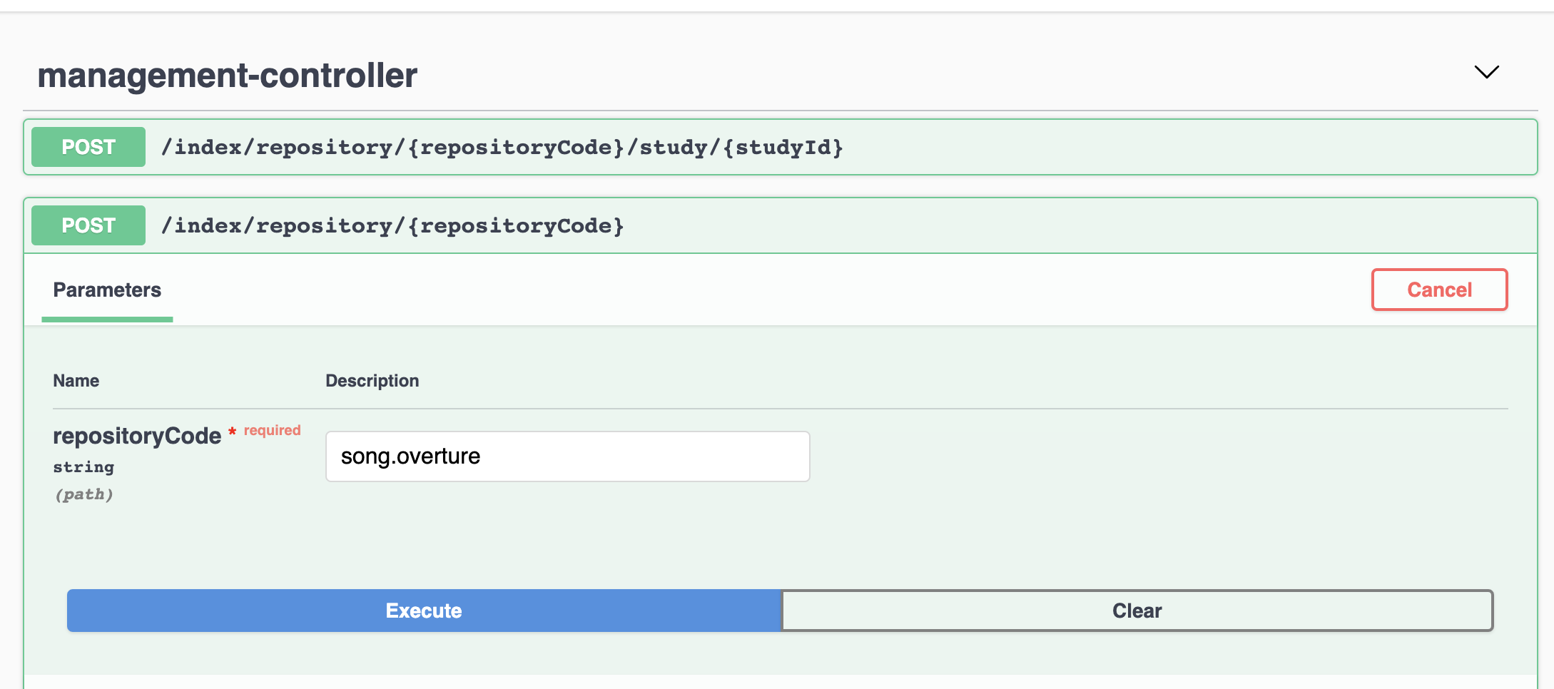Collapse the management-controller section via chevron
Image resolution: width=1554 pixels, height=689 pixels.
tap(1486, 72)
